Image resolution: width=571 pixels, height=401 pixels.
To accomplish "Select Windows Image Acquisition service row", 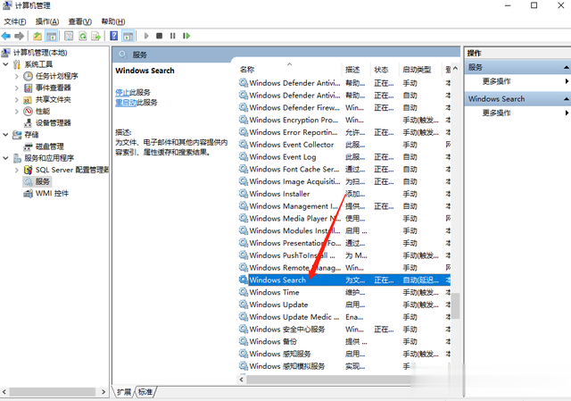I will tap(344, 181).
